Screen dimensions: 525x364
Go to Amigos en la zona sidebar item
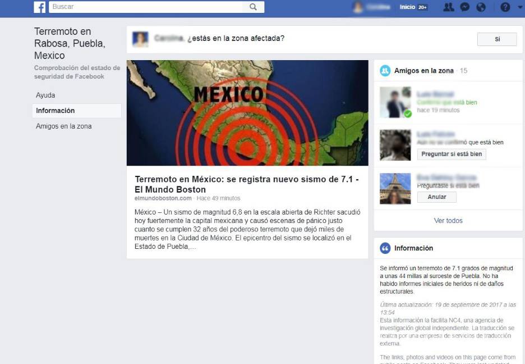(x=63, y=126)
